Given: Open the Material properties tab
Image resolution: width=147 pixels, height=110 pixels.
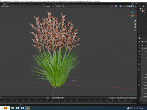Looking at the screenshot, I should point(139,81).
